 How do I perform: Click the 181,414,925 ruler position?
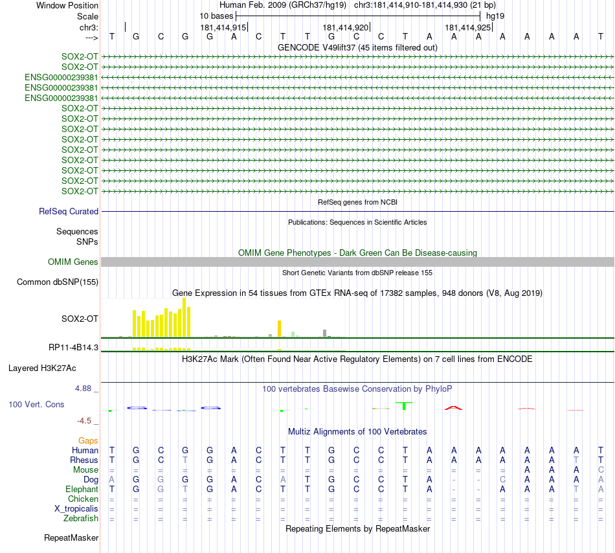[468, 27]
